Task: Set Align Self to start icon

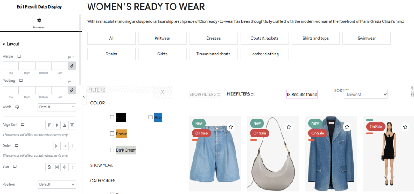Action: pyautogui.click(x=49, y=125)
